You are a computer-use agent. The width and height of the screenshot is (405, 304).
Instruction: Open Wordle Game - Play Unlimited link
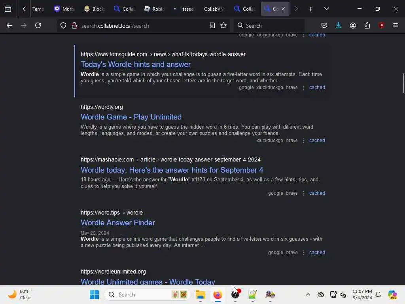[131, 117]
